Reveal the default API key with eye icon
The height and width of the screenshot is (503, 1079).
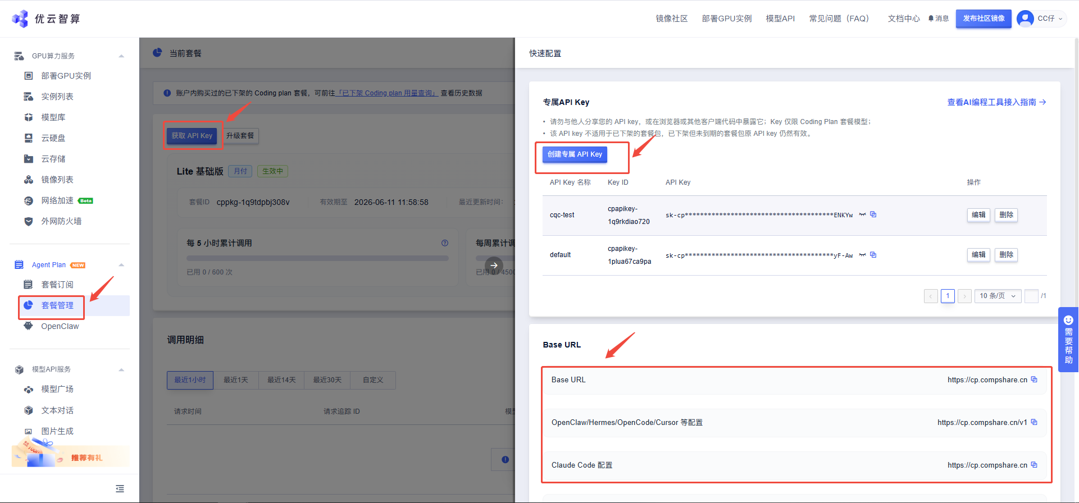(x=862, y=255)
